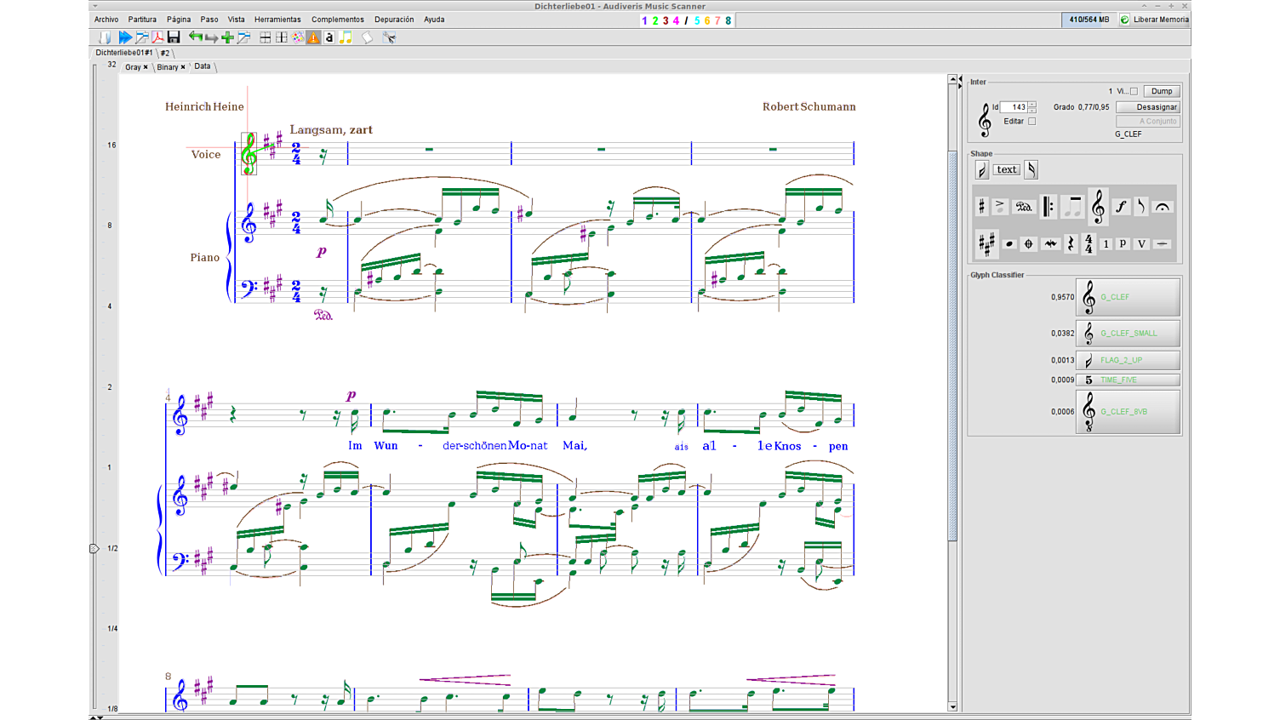Decrement the Id spinner down arrow
This screenshot has width=1280, height=720.
(x=1032, y=110)
